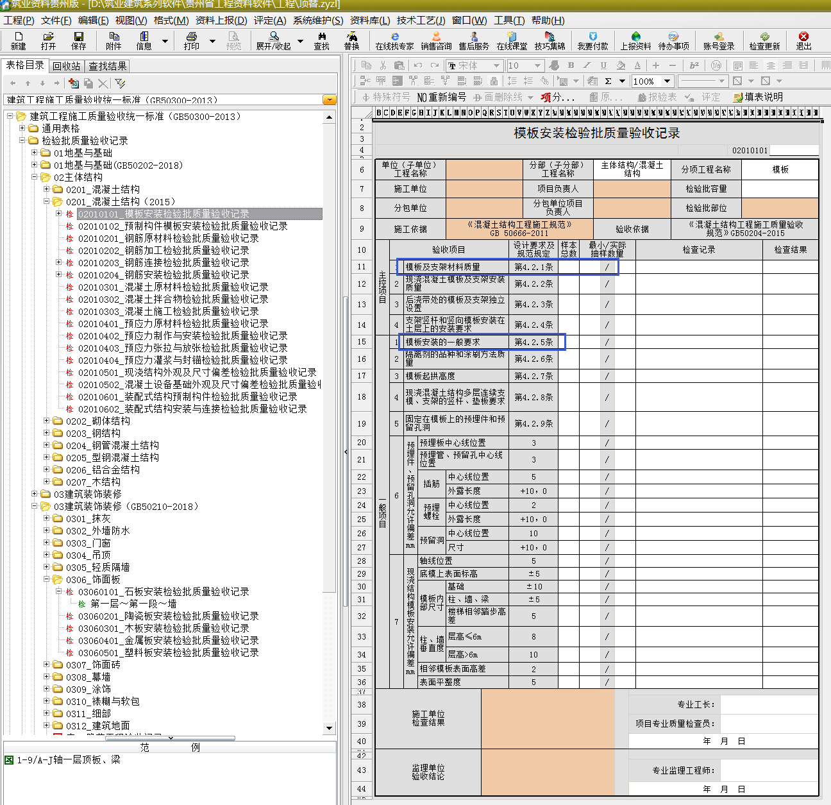Click the red 退出 exit icon

(803, 40)
